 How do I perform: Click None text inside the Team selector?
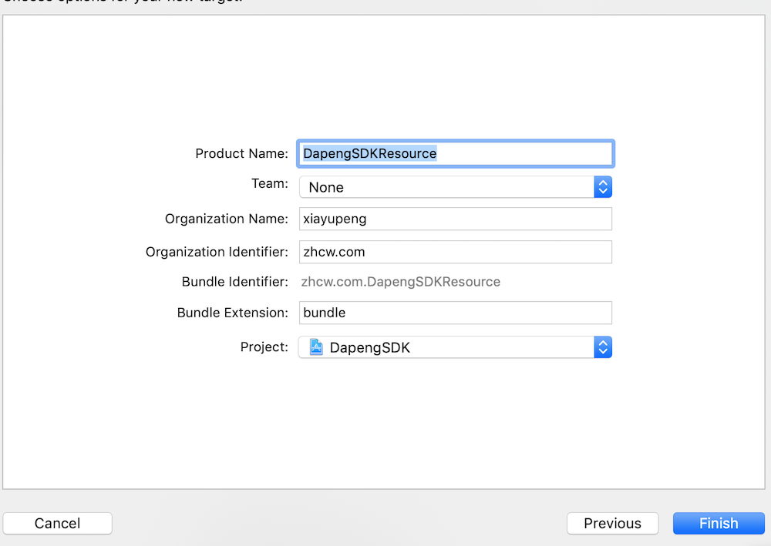325,187
